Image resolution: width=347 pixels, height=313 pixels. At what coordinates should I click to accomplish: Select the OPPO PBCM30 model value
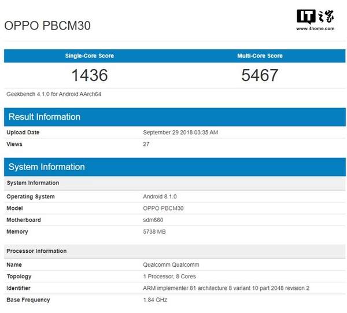pos(163,208)
